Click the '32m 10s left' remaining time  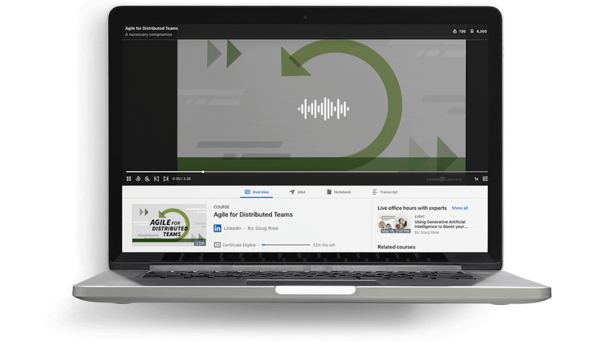click(324, 245)
